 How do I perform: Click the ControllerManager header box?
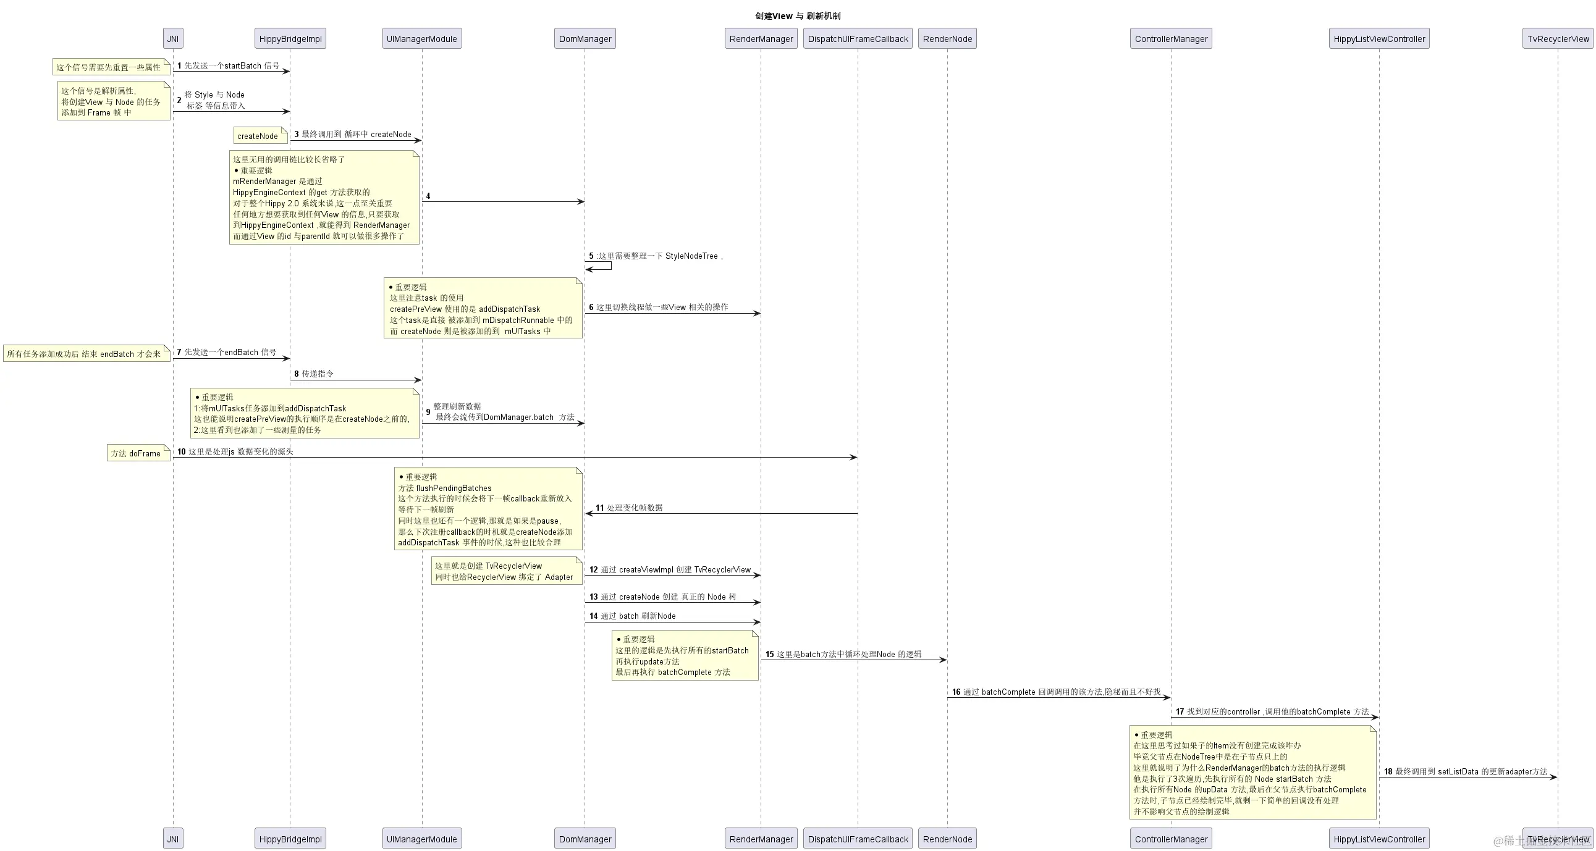[x=1171, y=38]
